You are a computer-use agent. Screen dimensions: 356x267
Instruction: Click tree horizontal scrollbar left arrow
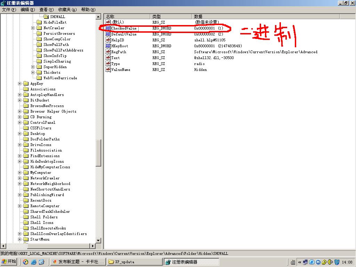[x=3, y=246]
